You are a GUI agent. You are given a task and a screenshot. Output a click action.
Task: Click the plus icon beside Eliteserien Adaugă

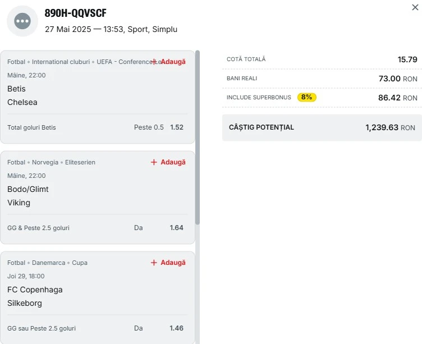pos(154,162)
